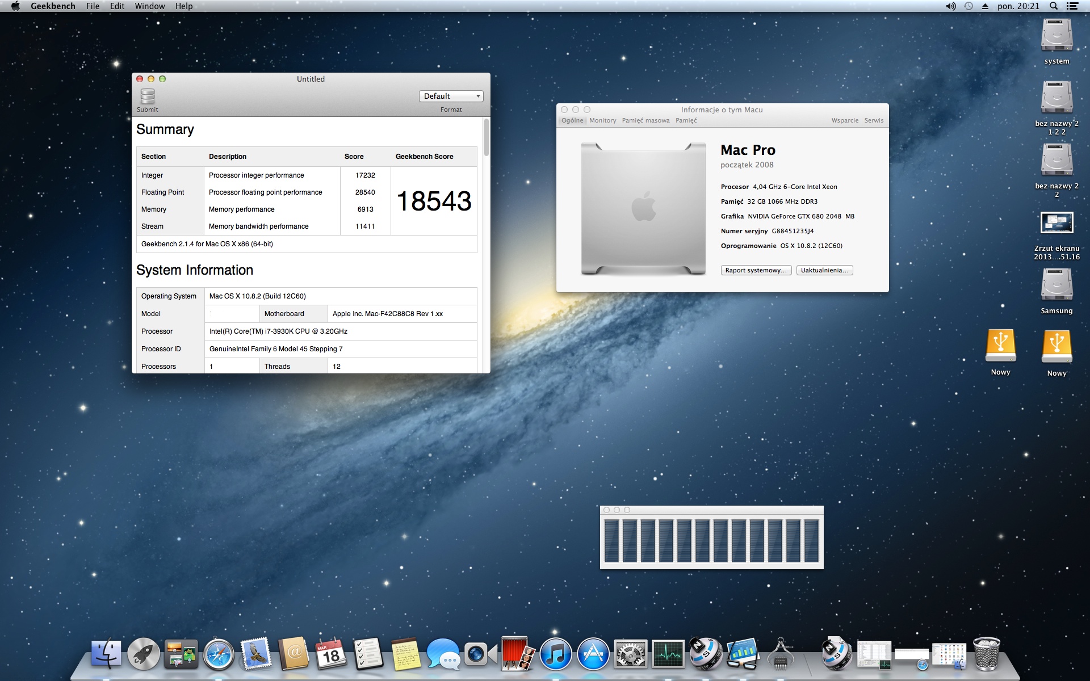The height and width of the screenshot is (681, 1090).
Task: Click the Submit database icon in Geekbench
Action: 148,96
